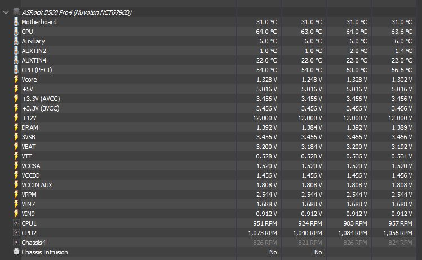Select the Chassis Intrusion label
Image resolution: width=422 pixels, height=260 pixels.
pos(45,252)
